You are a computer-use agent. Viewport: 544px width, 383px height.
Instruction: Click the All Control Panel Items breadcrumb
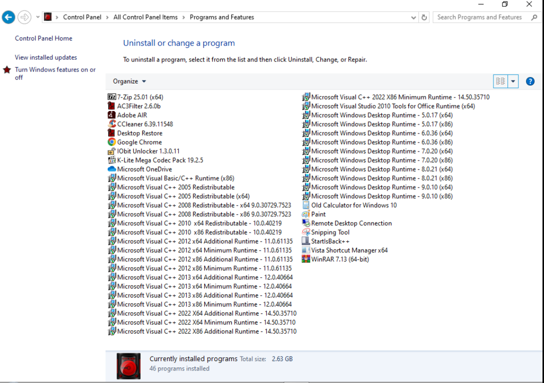tap(145, 17)
